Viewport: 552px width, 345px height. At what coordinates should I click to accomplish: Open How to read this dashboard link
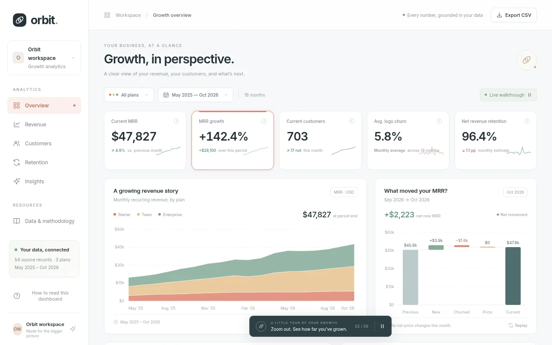point(44,296)
